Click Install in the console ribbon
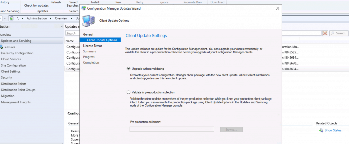This screenshot has width=349, height=144. [x=95, y=2]
